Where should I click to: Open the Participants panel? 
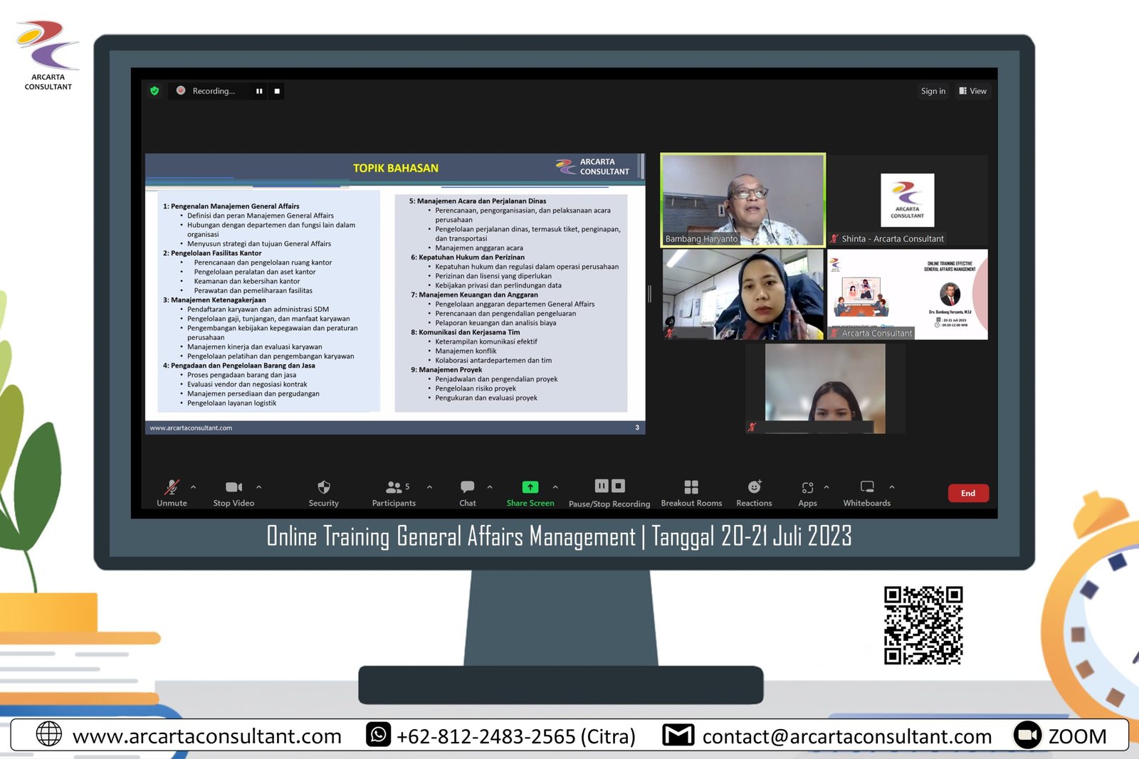[x=394, y=487]
